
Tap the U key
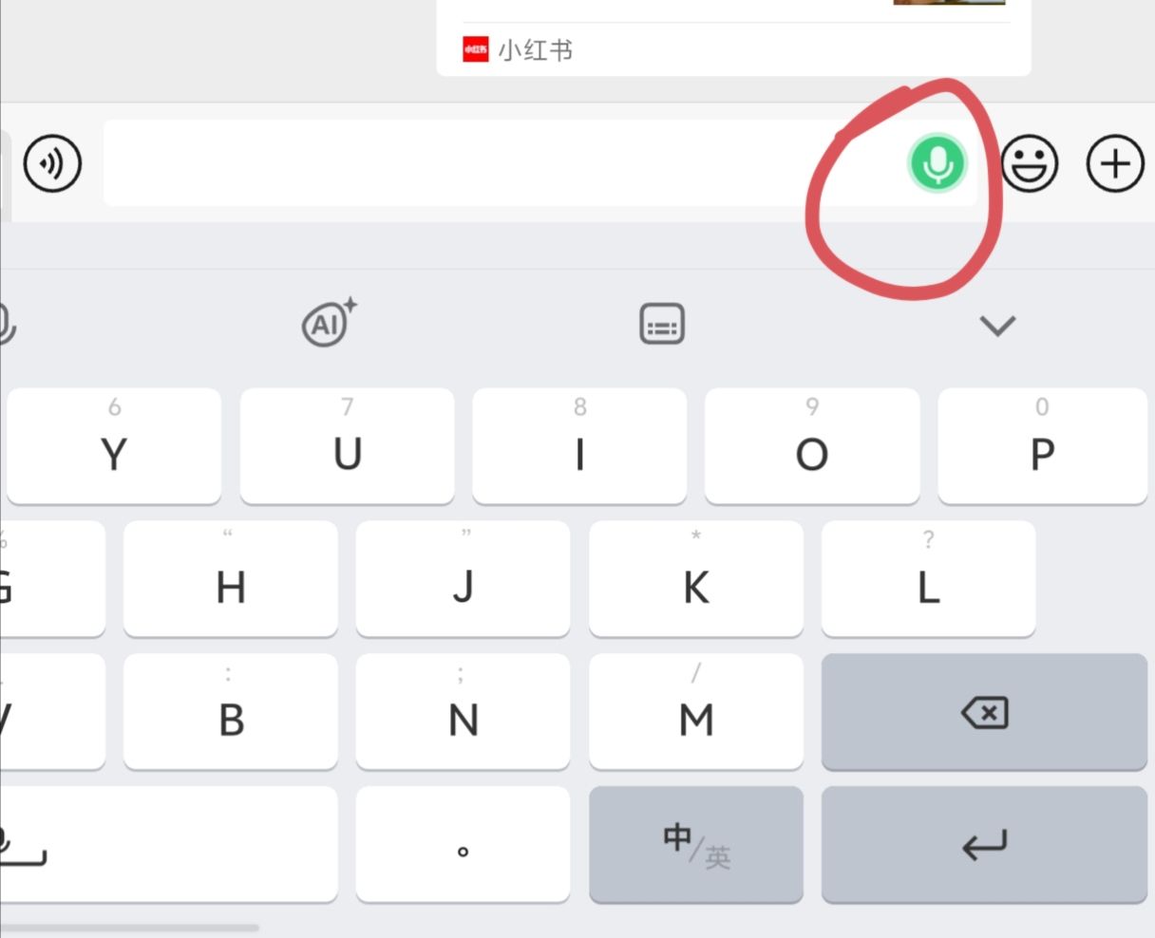(x=348, y=446)
